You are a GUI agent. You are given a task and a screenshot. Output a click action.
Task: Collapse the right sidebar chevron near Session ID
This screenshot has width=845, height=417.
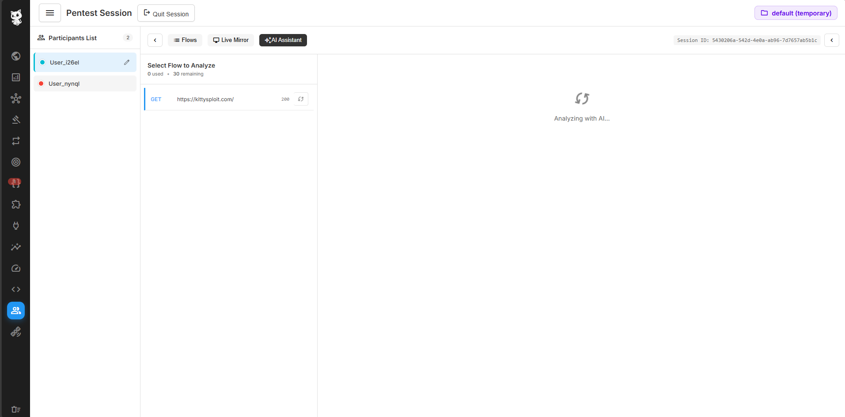[x=832, y=40]
